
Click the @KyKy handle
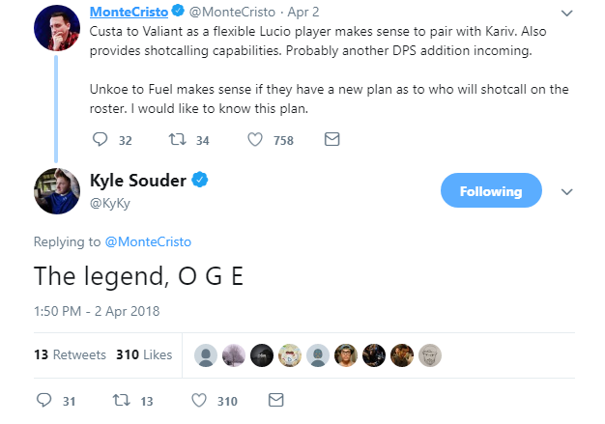click(109, 203)
